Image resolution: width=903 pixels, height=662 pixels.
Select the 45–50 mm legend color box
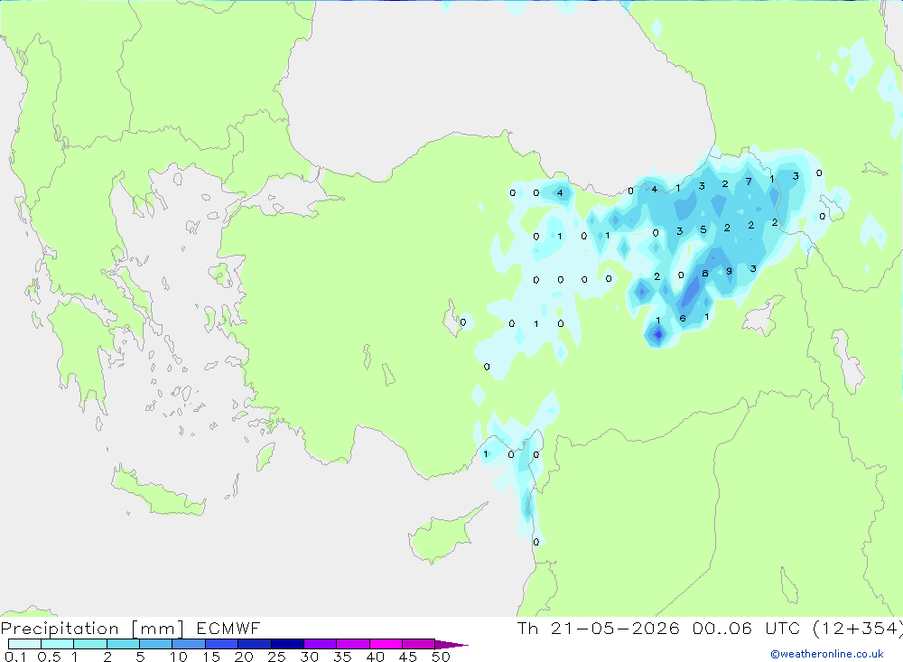tap(419, 644)
